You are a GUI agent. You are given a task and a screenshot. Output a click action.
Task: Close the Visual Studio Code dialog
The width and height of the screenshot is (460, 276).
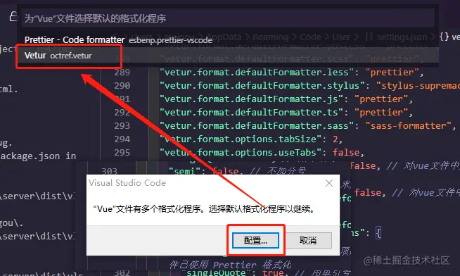329,183
